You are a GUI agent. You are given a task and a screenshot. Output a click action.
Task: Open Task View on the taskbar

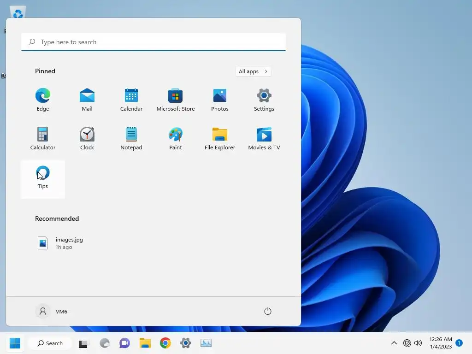coord(83,343)
